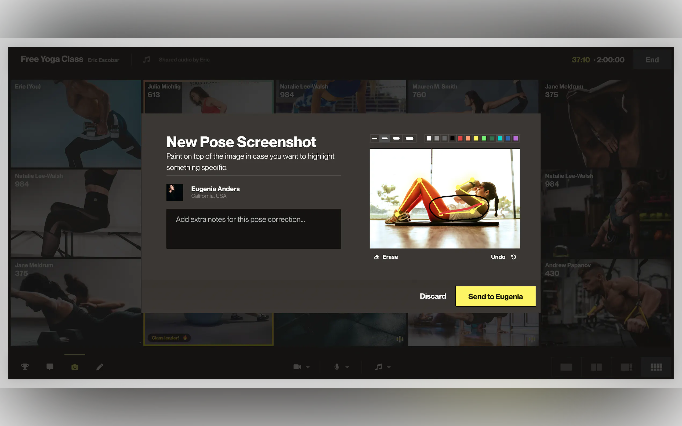This screenshot has height=426, width=682.
Task: Pick the red color swatch
Action: click(x=460, y=138)
